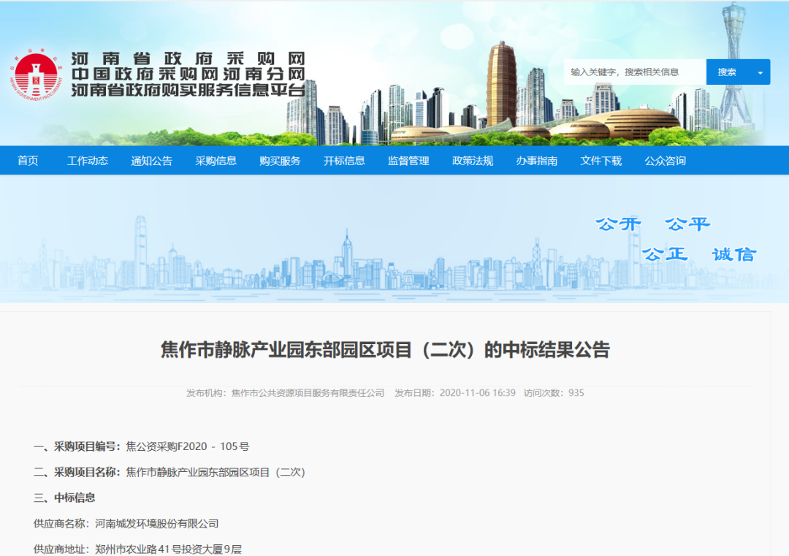Open the 首页 home menu item
Image resolution: width=789 pixels, height=556 pixels.
pos(28,161)
